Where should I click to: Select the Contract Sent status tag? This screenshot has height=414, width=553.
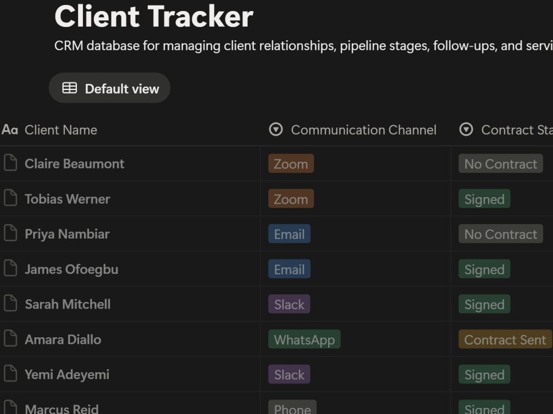click(505, 339)
